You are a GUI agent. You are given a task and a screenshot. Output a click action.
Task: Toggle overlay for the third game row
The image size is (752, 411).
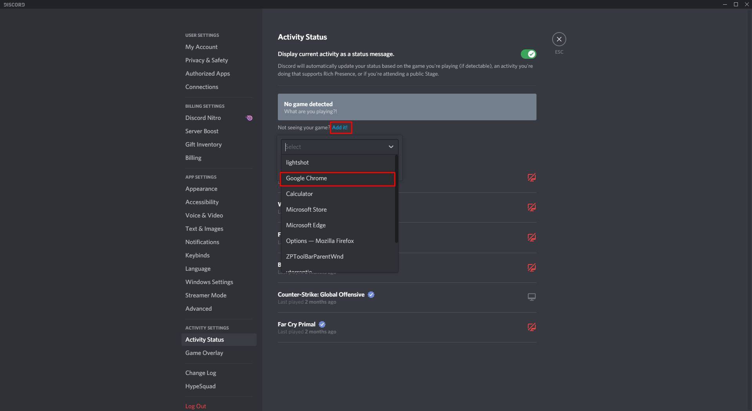point(531,237)
